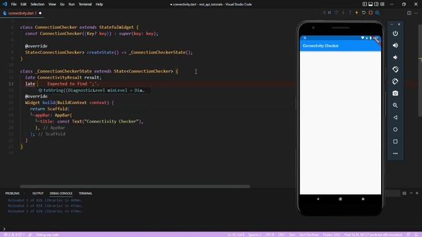Select the connectivity.dart editor tab
The image size is (422, 237).
coord(22,13)
